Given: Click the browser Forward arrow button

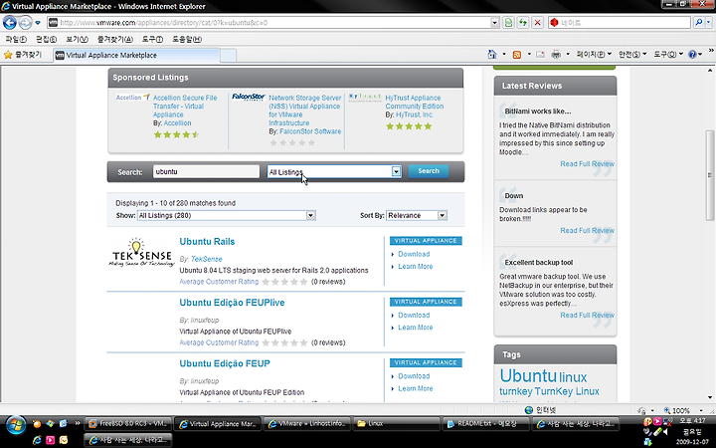Looking at the screenshot, I should (25, 22).
